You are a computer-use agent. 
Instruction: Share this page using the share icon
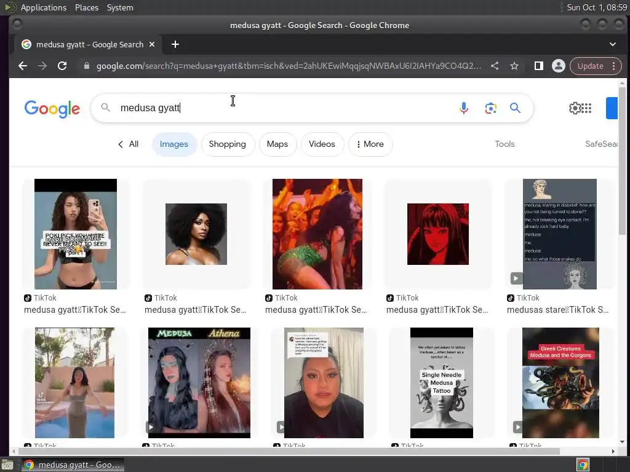tap(495, 66)
